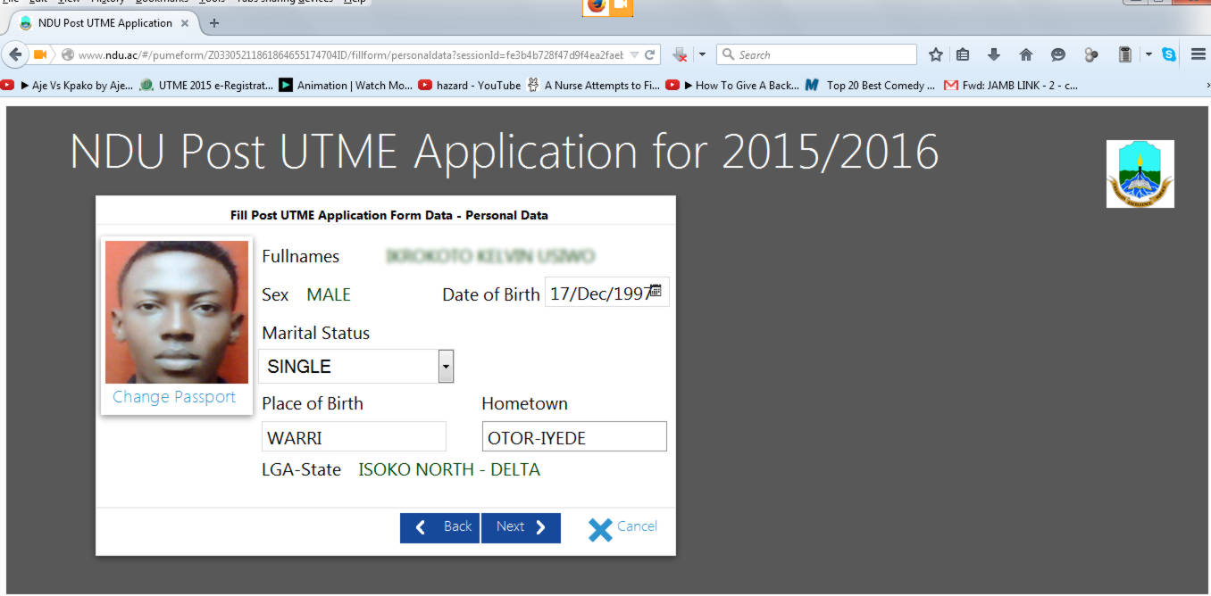Viewport: 1211px width, 596px height.
Task: Open 'hazard - YouTube' bookmark
Action: coord(470,86)
